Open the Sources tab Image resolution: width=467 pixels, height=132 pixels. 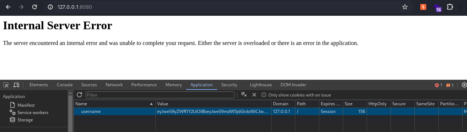pos(89,85)
